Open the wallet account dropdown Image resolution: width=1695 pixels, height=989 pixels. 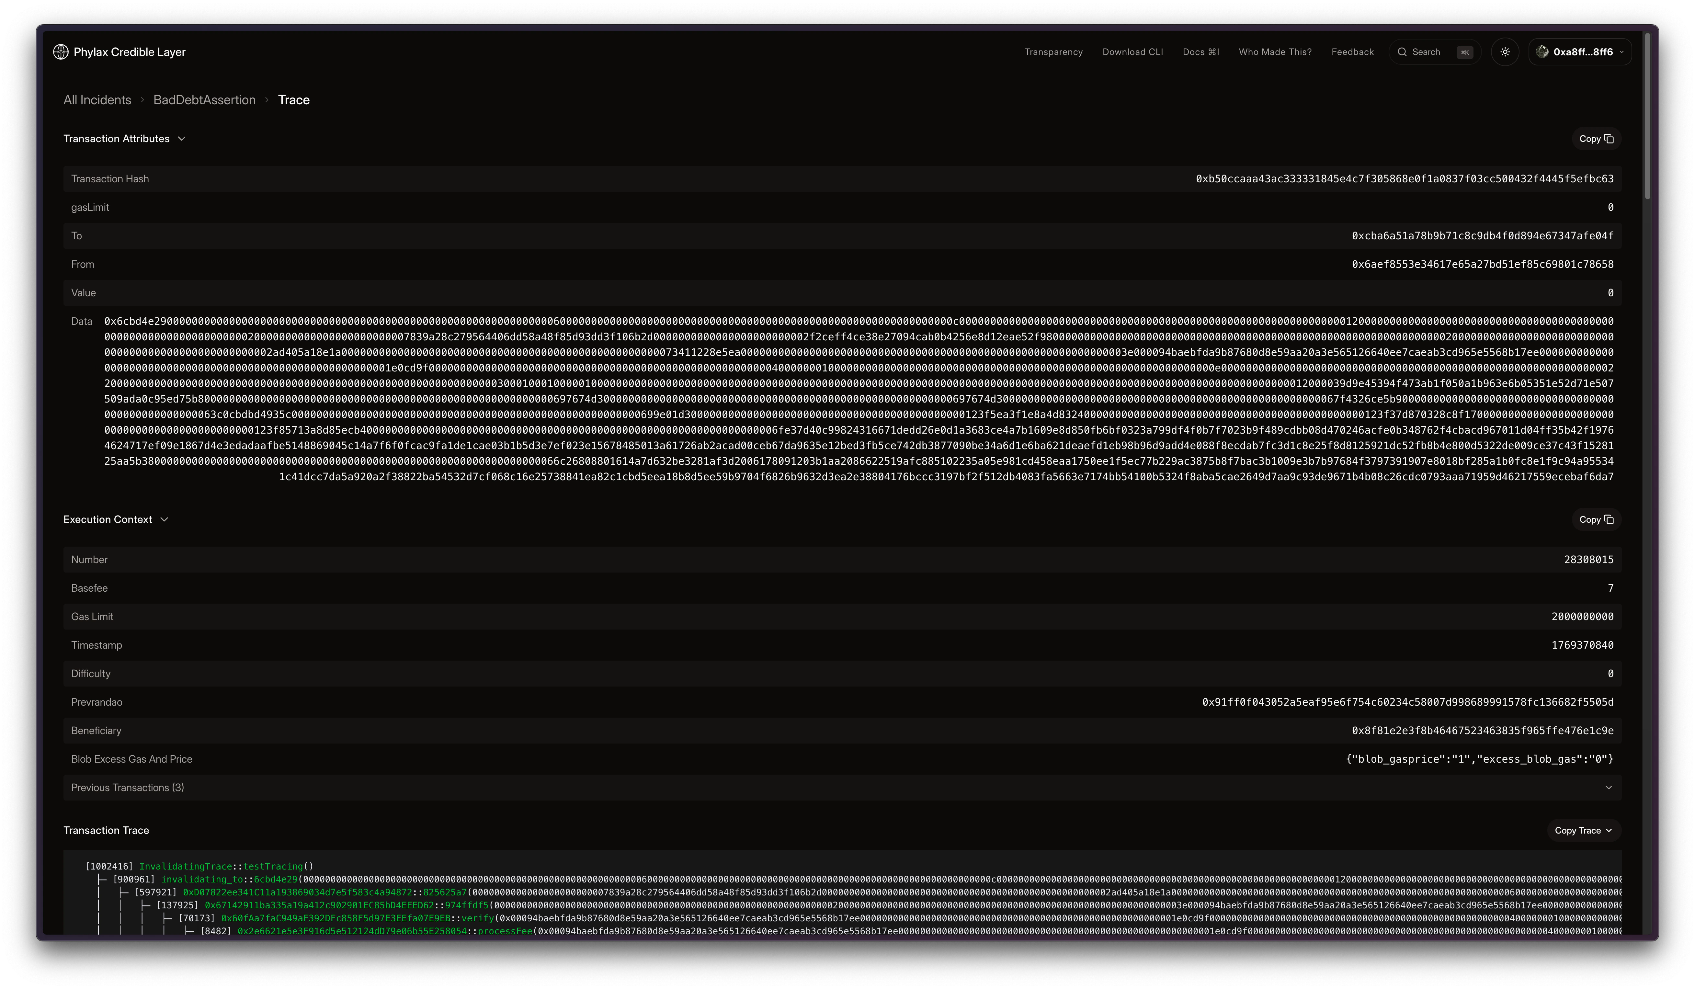(1621, 52)
